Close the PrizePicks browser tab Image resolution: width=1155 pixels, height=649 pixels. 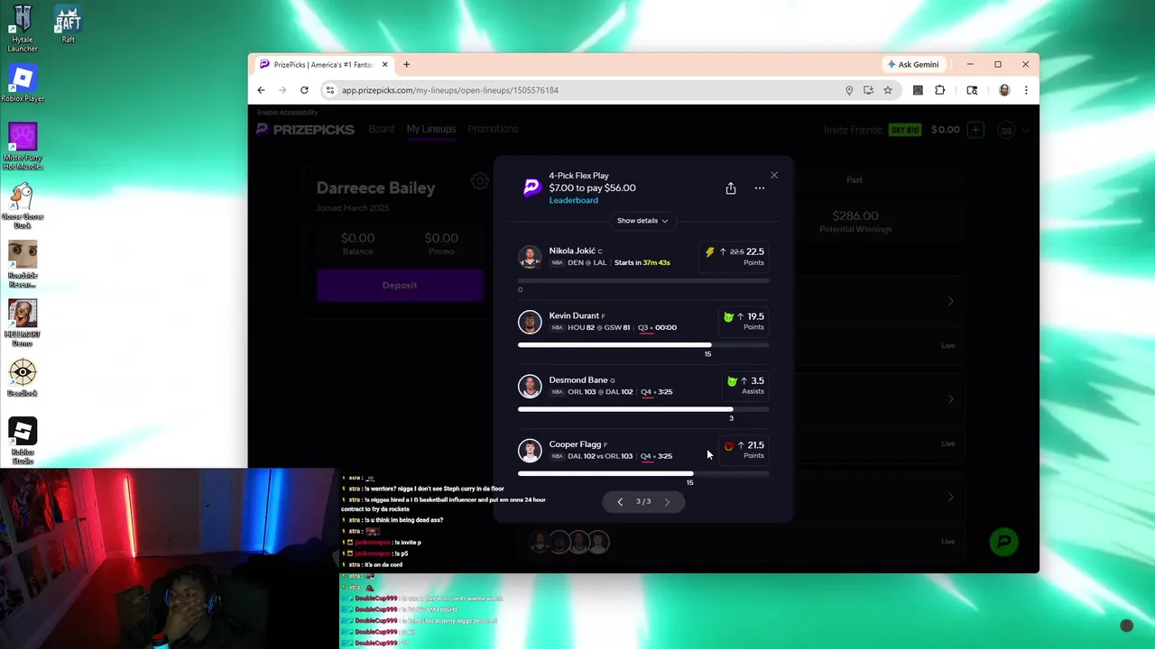coord(385,65)
